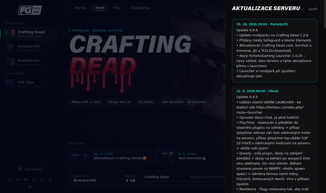Switch to the Hrát tab

(x=100, y=8)
